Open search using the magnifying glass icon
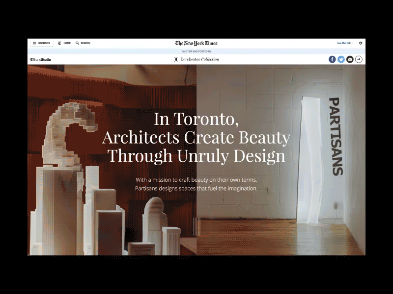This screenshot has height=294, width=393. coord(77,43)
